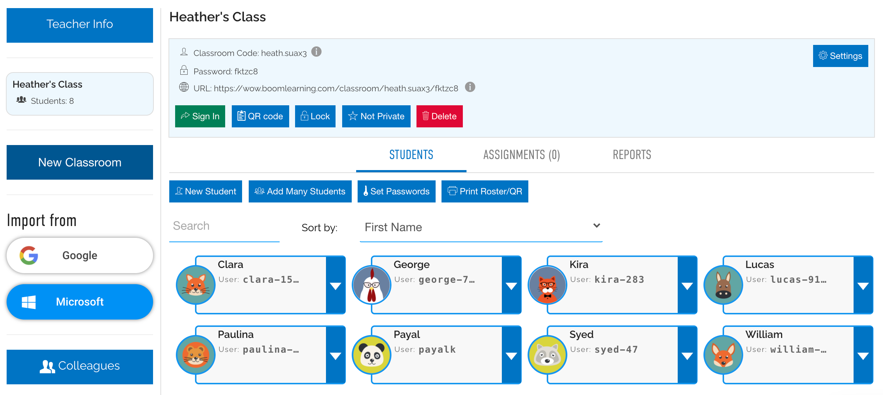Open the Assignments (0) tab
This screenshot has width=883, height=395.
click(x=522, y=155)
